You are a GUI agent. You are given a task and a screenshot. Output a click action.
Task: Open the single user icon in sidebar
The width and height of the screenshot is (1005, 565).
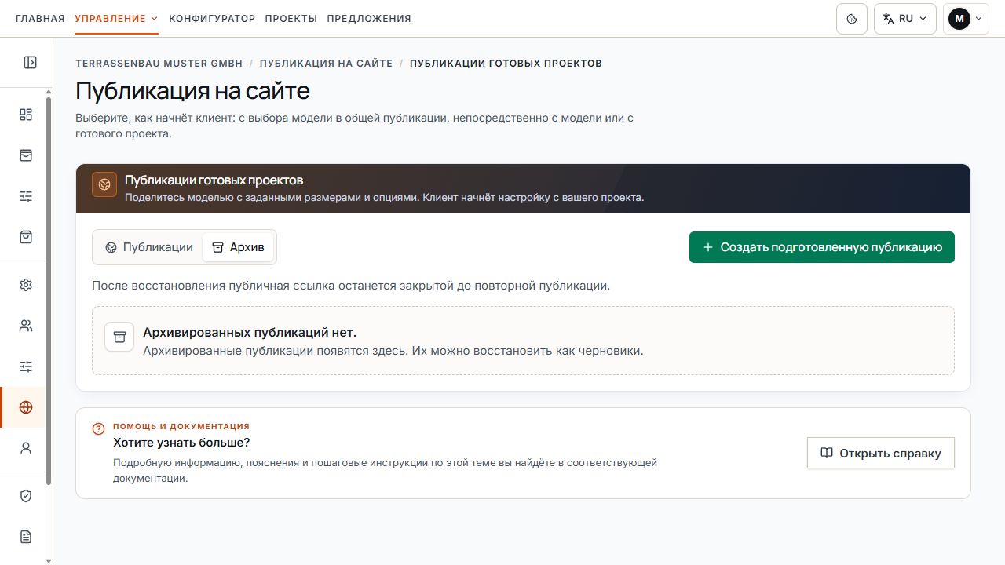point(26,448)
